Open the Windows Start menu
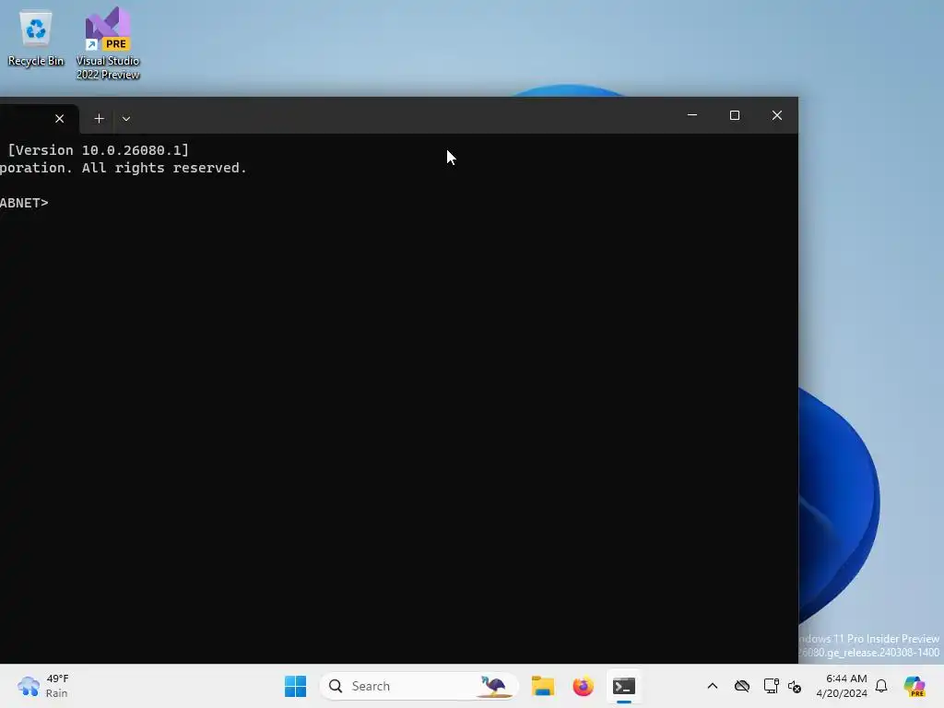944x708 pixels. click(x=296, y=686)
